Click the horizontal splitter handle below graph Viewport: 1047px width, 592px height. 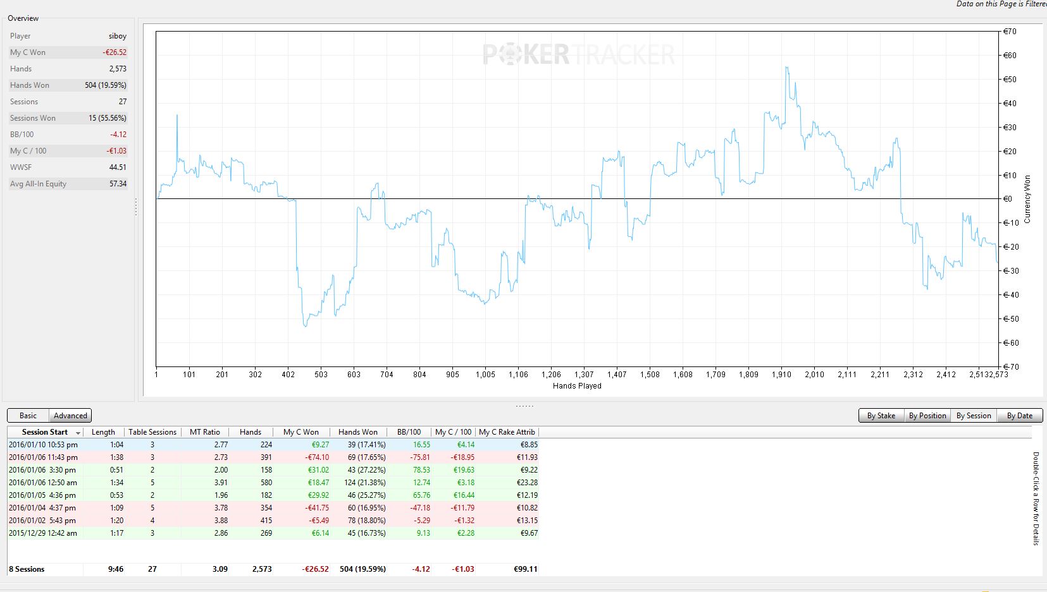(524, 406)
